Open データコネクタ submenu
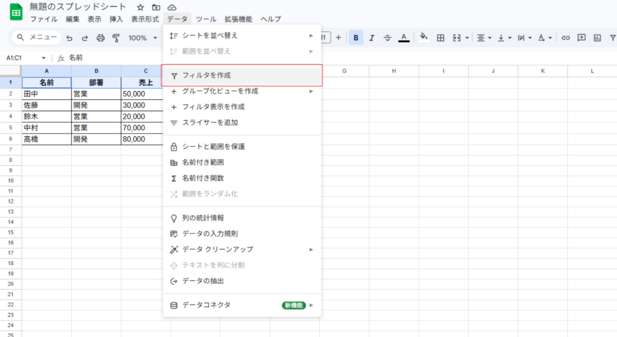Viewport: 617px width, 337px height. point(242,305)
